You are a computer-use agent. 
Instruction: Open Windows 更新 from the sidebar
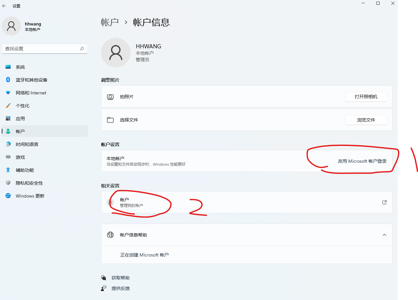[8, 196]
